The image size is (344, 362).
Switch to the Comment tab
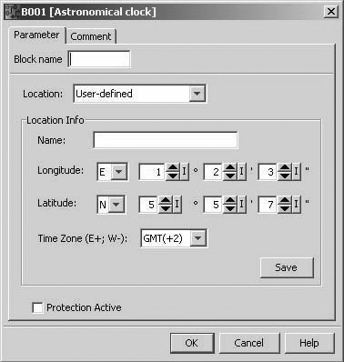point(91,36)
